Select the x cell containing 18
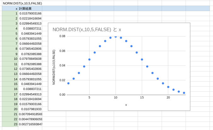The image size is (213, 130). [x=10, y=99]
